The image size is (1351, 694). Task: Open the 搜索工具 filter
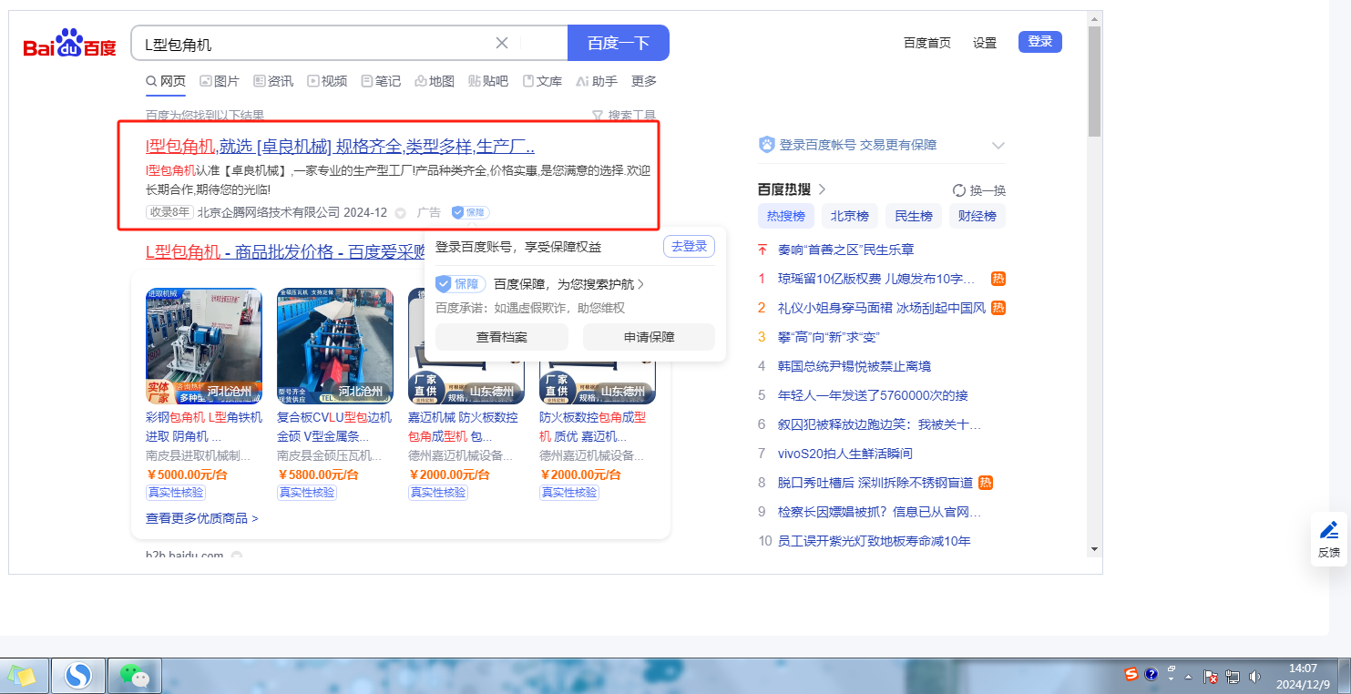[x=624, y=116]
